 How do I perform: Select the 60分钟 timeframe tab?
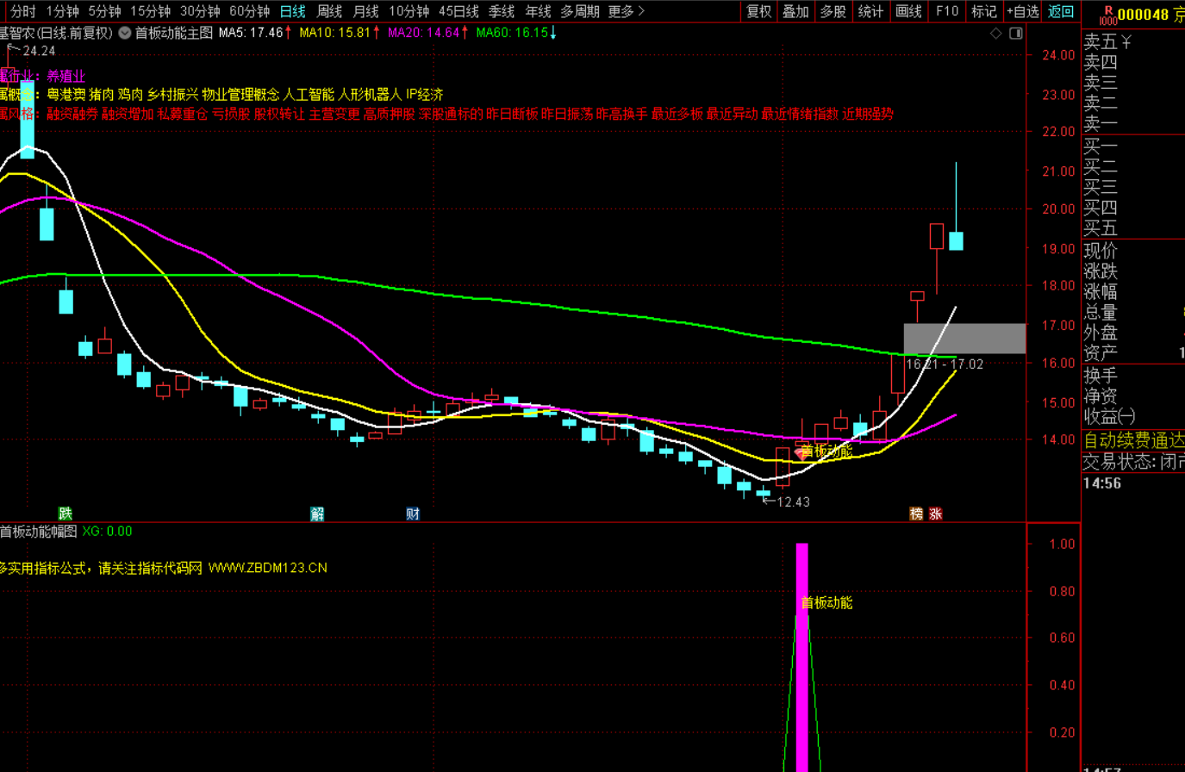coord(249,11)
